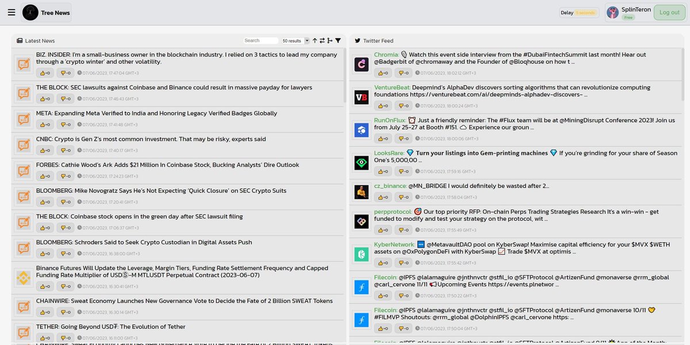
Task: Upvote the BIZ. INSIDER news item
Action: (45, 73)
